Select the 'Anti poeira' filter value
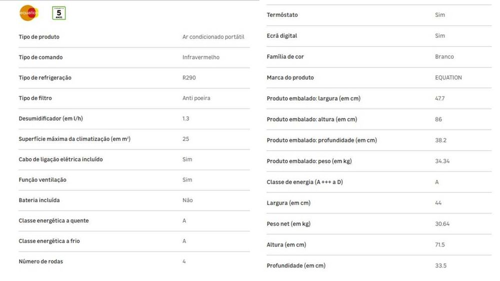This screenshot has width=500, height=281. (x=196, y=98)
